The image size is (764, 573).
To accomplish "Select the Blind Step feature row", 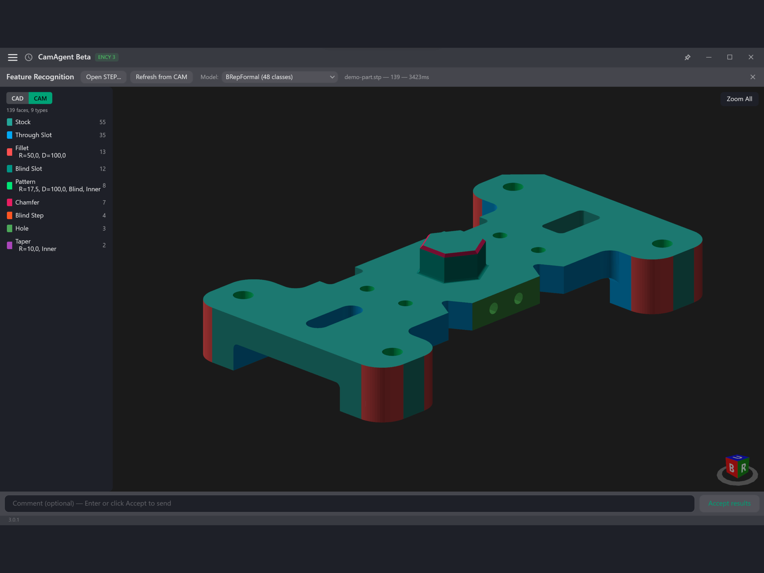I will click(x=56, y=215).
